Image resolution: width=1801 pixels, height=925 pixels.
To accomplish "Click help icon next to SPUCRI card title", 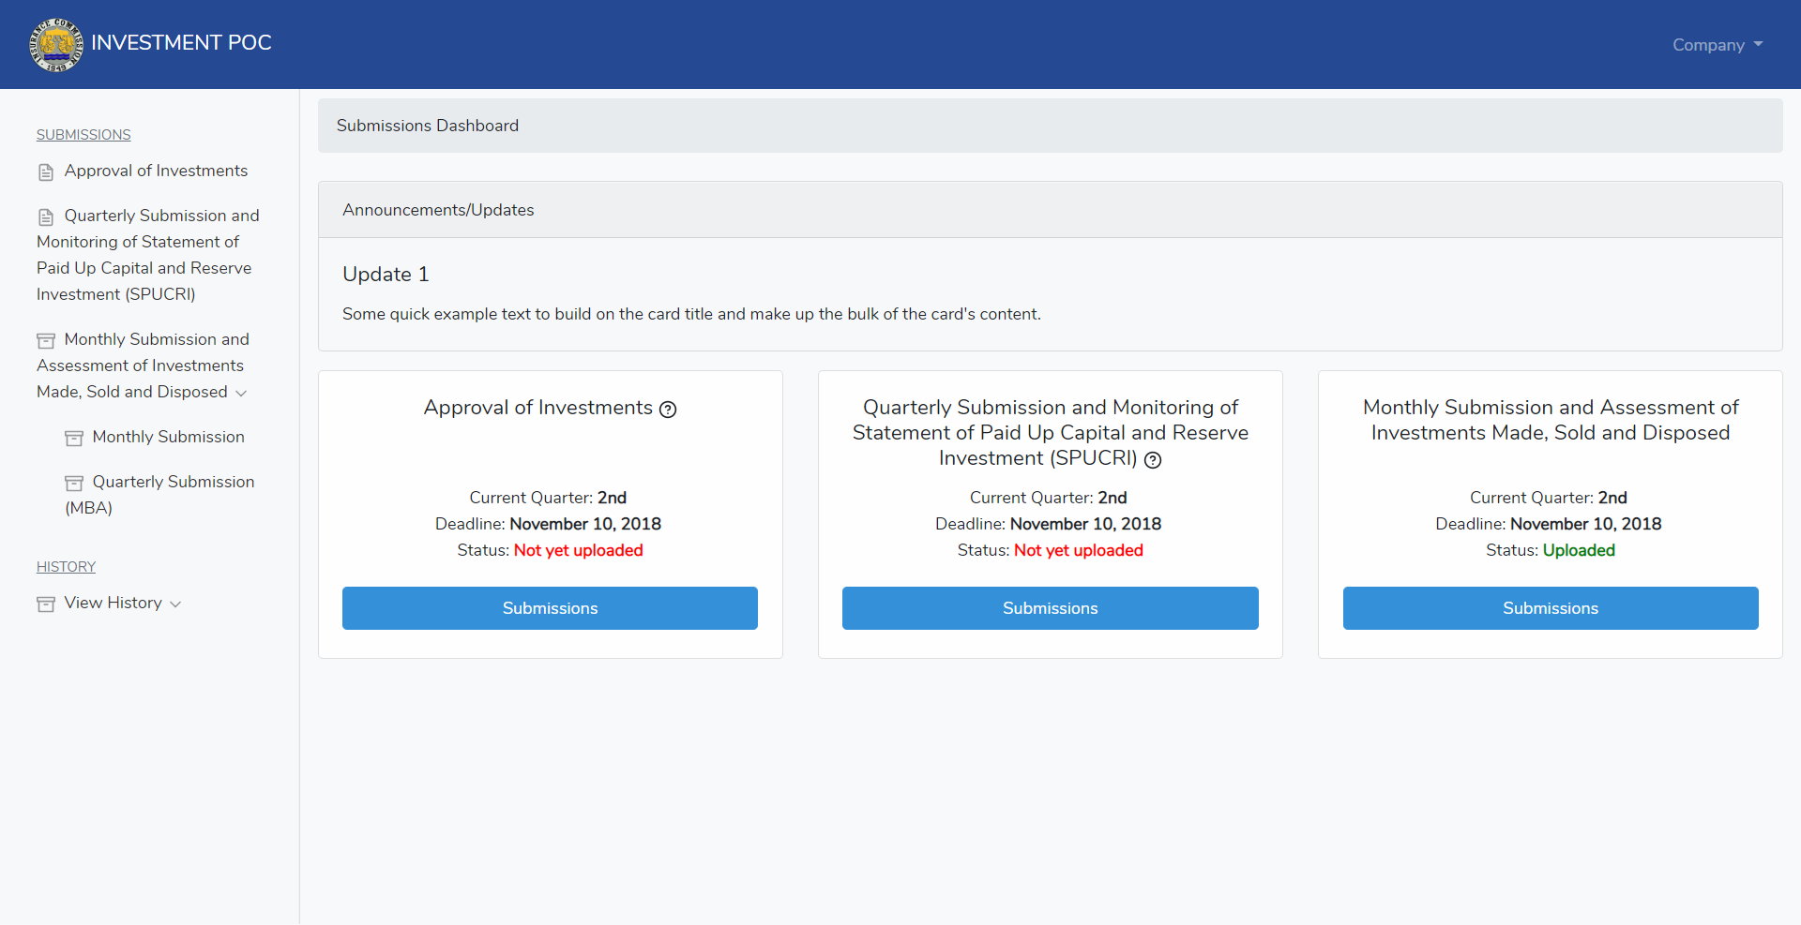I will 1153,460.
